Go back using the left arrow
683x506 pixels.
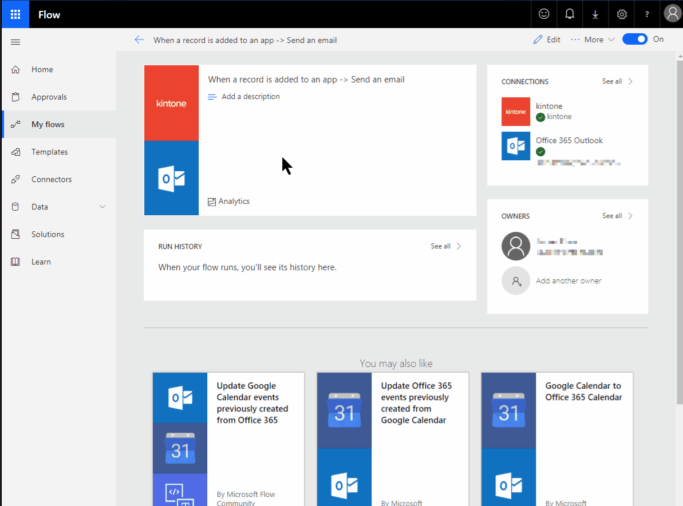139,40
